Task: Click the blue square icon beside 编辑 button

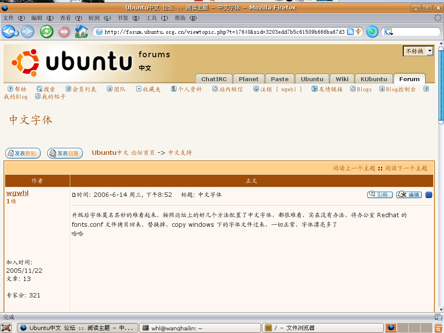Action: 429,195
